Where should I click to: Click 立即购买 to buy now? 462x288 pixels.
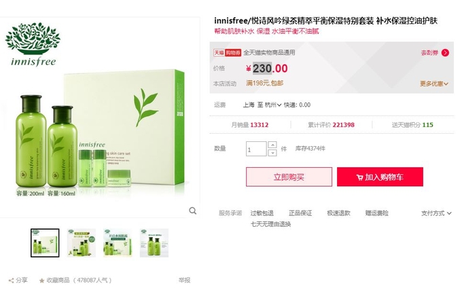(x=289, y=177)
